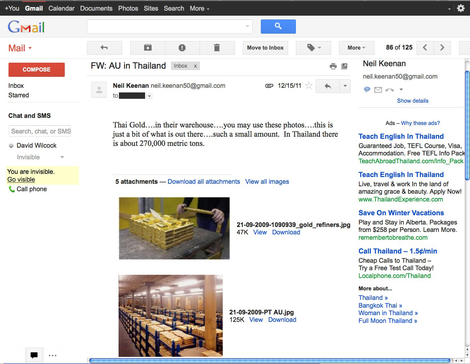Screen dimensions: 470x364
Task: Click the Search, chat, or SMS field
Action: pyautogui.click(x=40, y=131)
